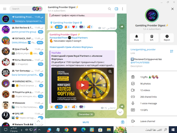Open the @NFTHUNTER888 mention link
The height and width of the screenshot is (133, 177).
[140, 62]
